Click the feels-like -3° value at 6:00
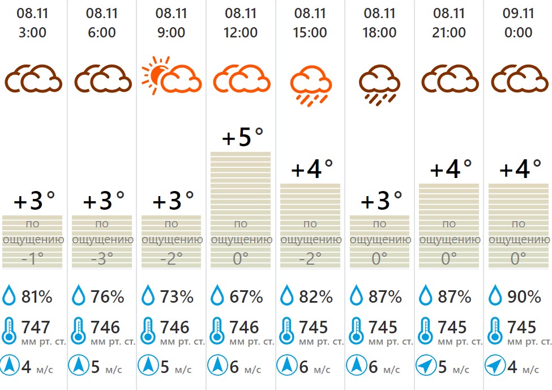 pos(102,259)
